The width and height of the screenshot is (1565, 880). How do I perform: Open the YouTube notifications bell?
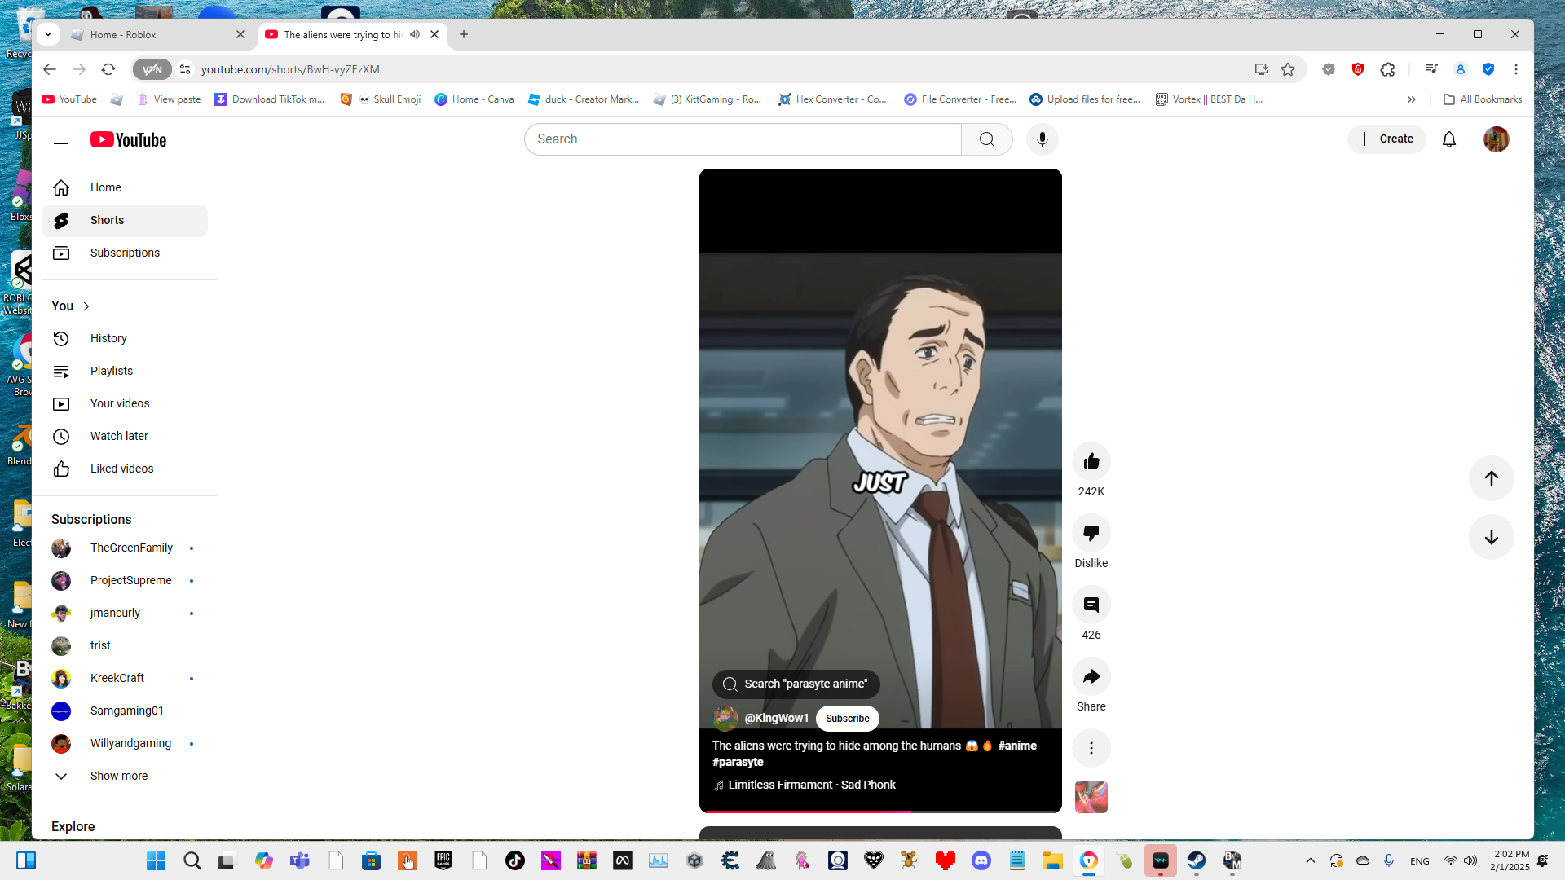tap(1448, 139)
